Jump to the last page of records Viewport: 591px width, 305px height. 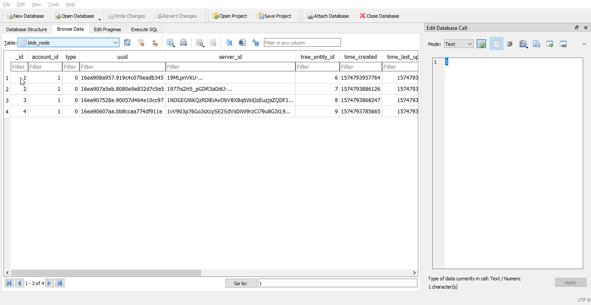point(60,283)
